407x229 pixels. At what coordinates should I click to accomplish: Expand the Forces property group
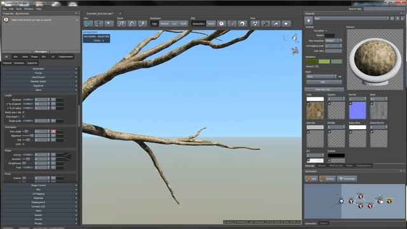point(39,73)
